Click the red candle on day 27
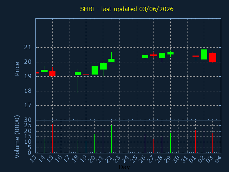229x172 pixels. pos(154,55)
